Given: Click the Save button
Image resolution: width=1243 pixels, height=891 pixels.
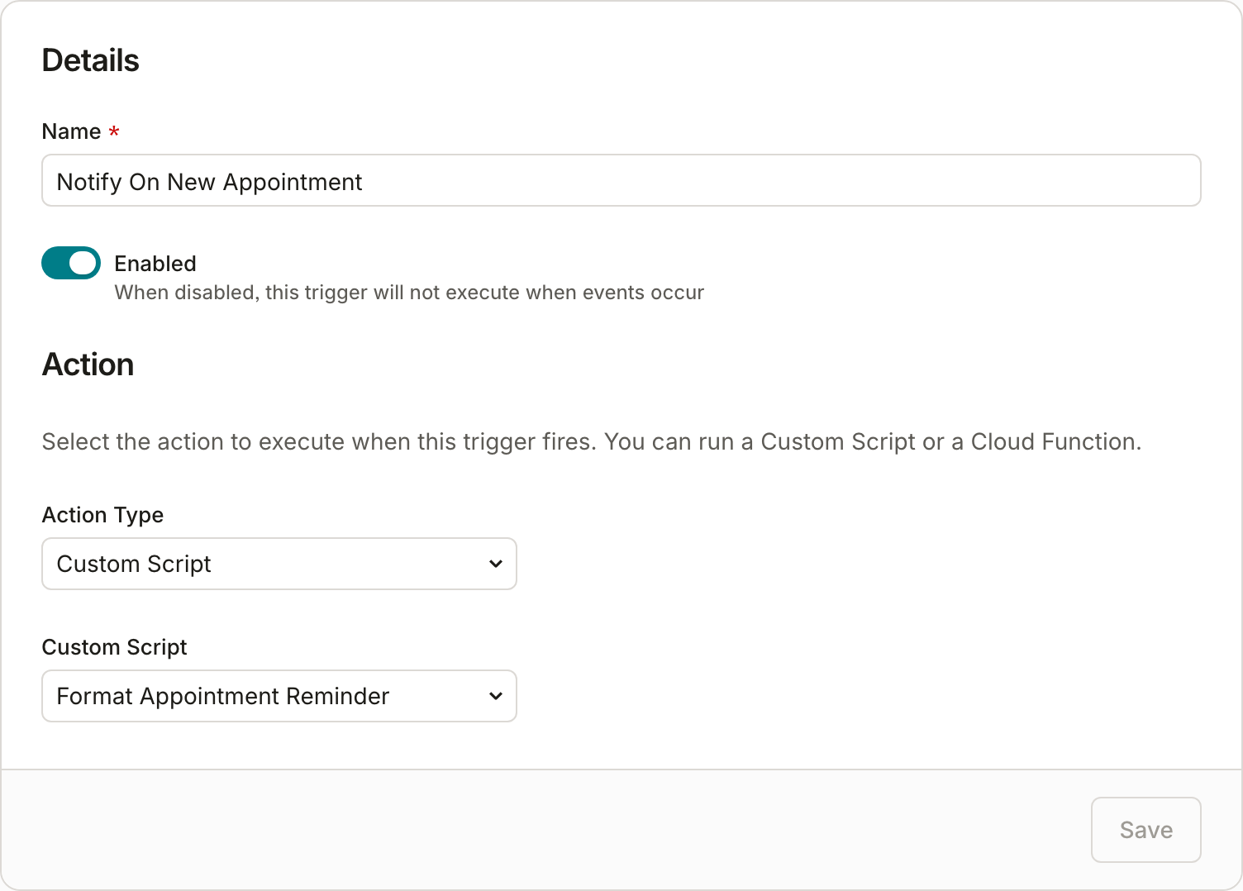Looking at the screenshot, I should 1145,830.
